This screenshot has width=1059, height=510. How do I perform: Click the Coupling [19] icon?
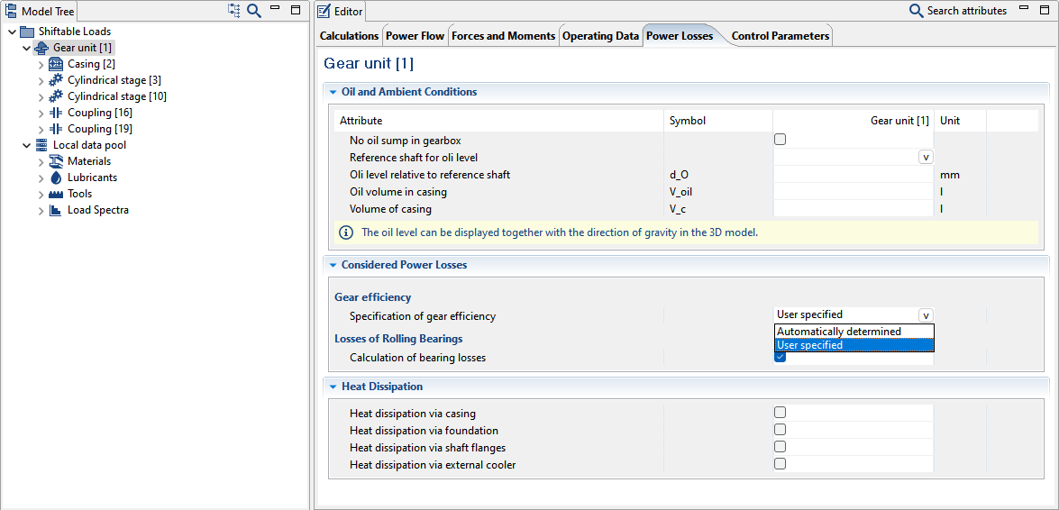(x=56, y=128)
